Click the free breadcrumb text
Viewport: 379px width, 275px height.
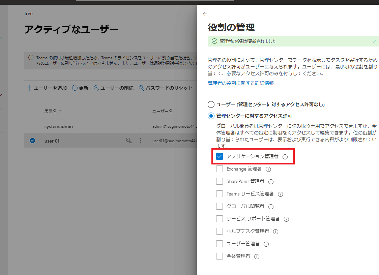point(28,14)
